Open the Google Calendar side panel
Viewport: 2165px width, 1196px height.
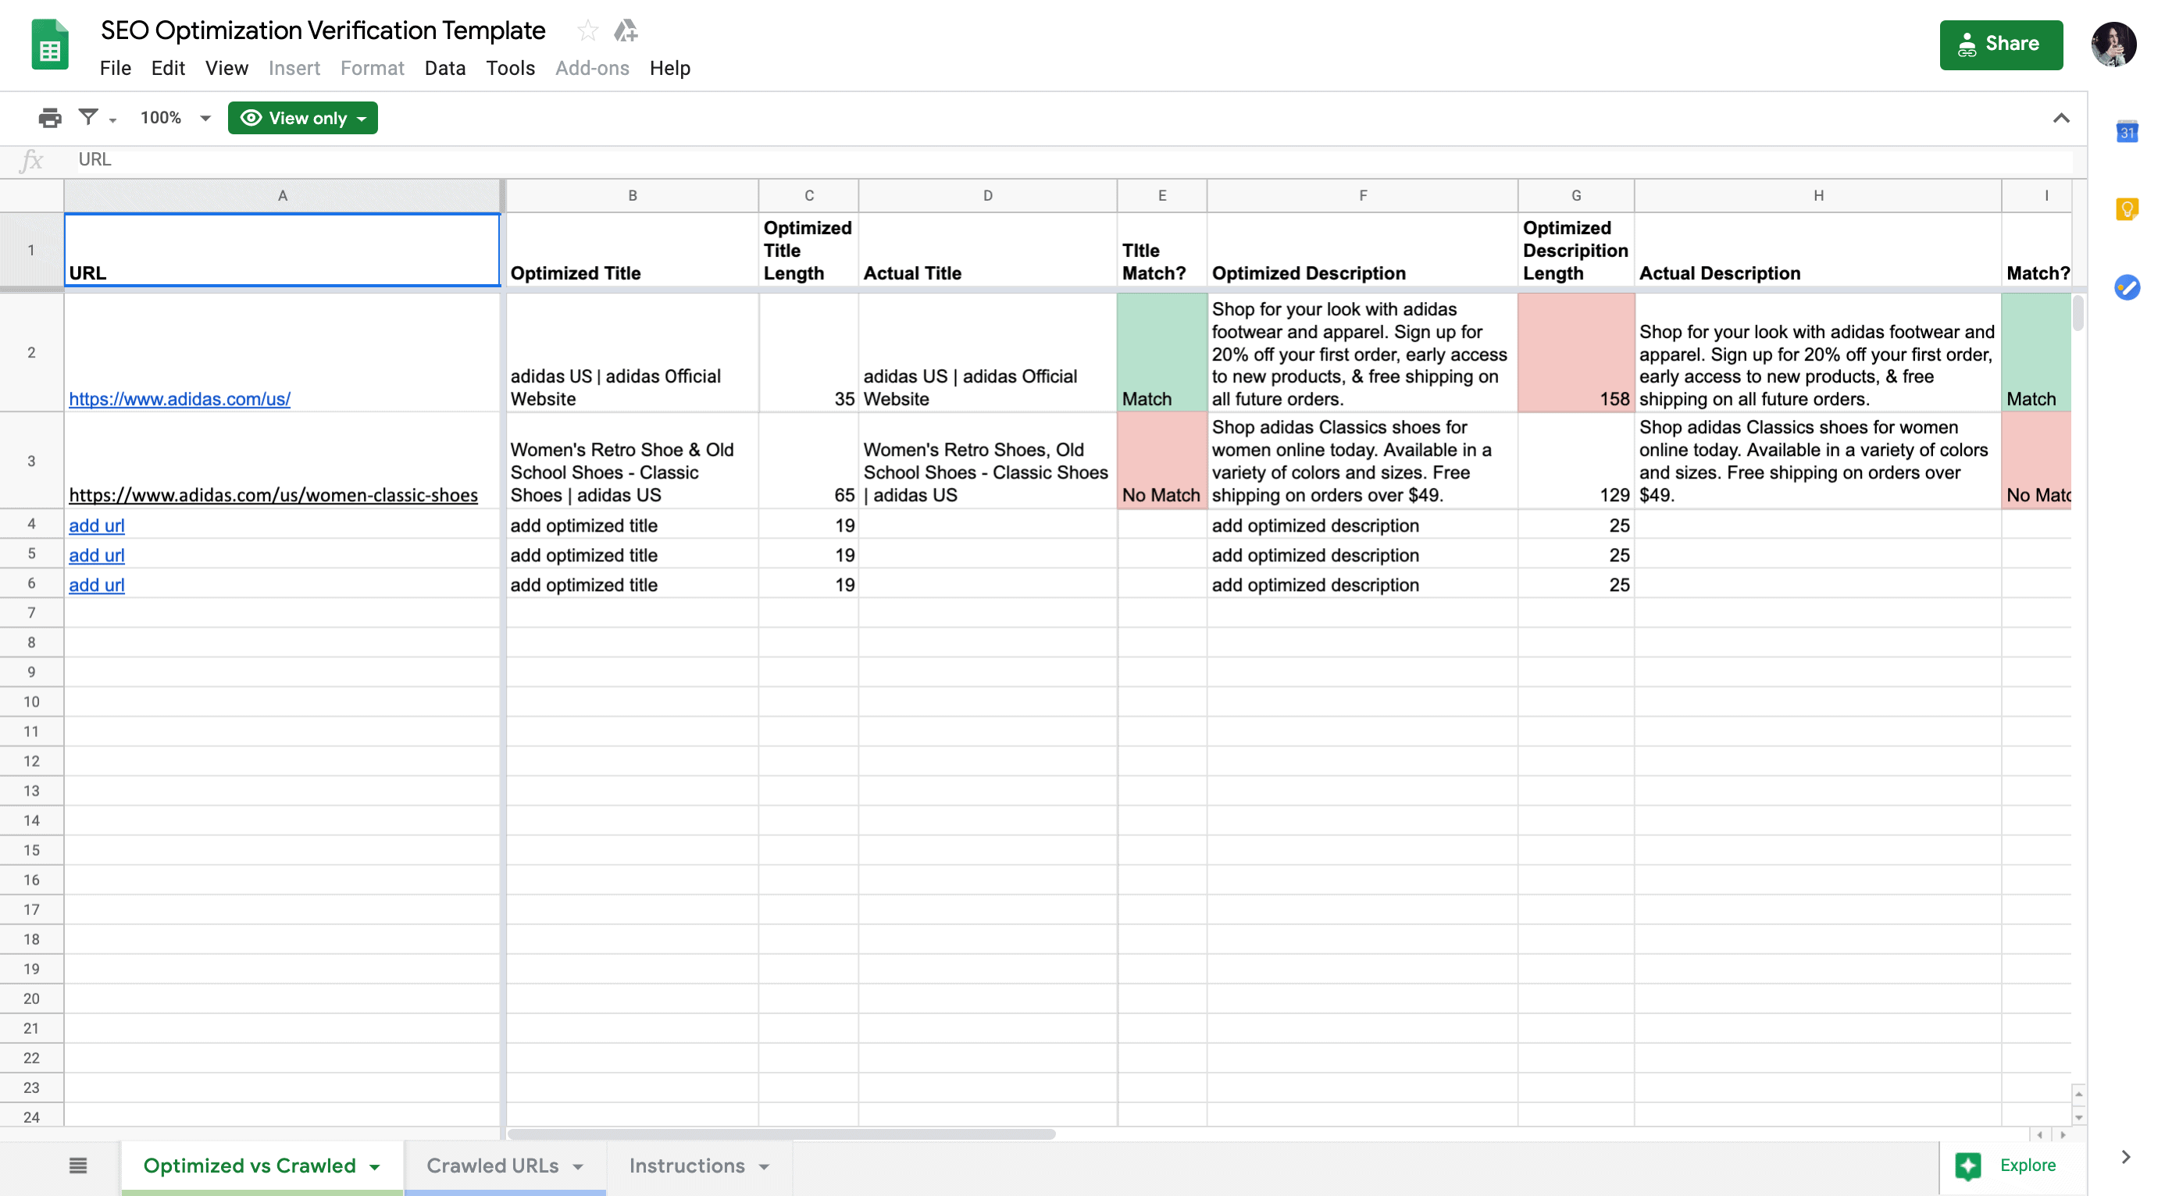coord(2126,132)
